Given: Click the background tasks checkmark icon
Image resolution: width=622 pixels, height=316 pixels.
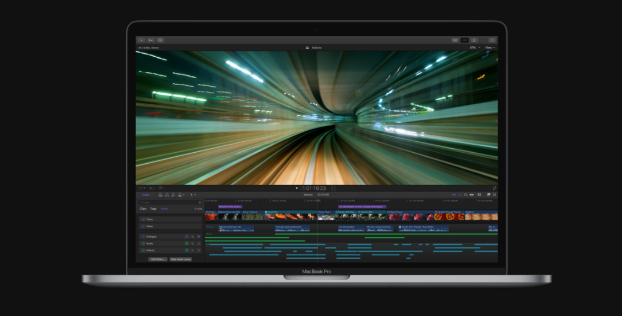Looking at the screenshot, I should (160, 40).
